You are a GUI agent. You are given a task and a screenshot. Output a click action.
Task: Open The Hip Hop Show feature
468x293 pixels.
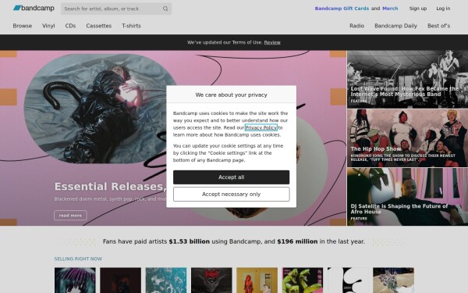(x=407, y=138)
